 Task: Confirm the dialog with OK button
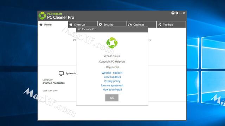pos(112,98)
